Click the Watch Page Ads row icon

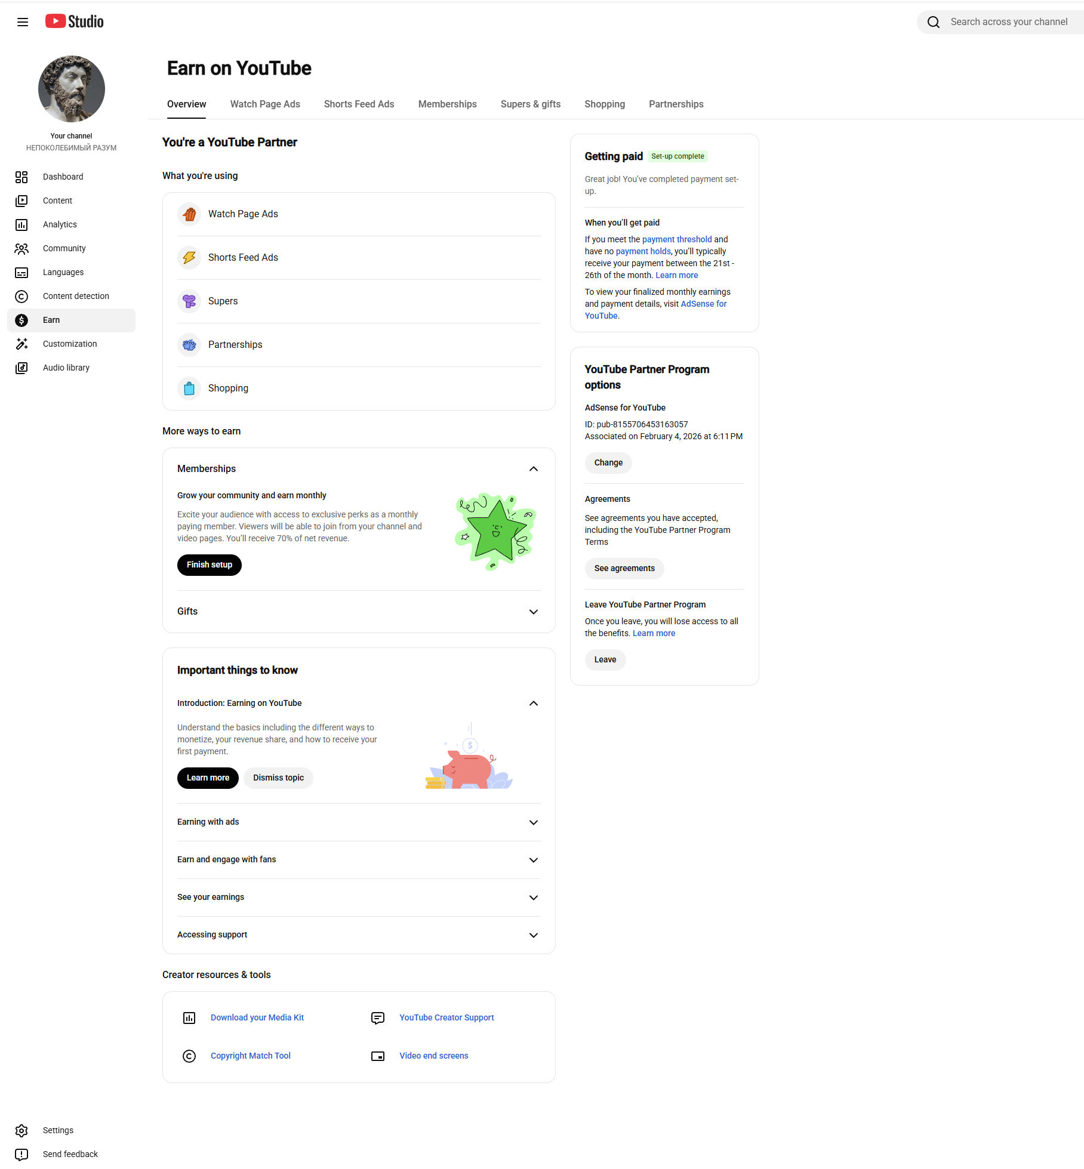click(189, 214)
